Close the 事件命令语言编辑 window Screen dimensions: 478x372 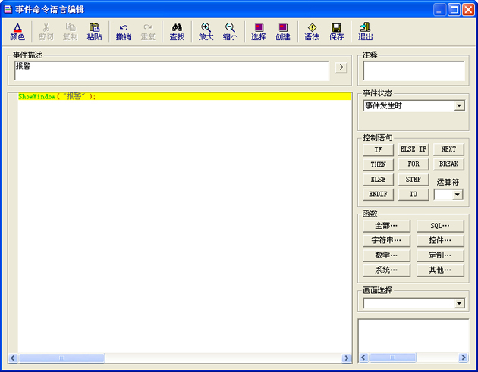(x=468, y=10)
